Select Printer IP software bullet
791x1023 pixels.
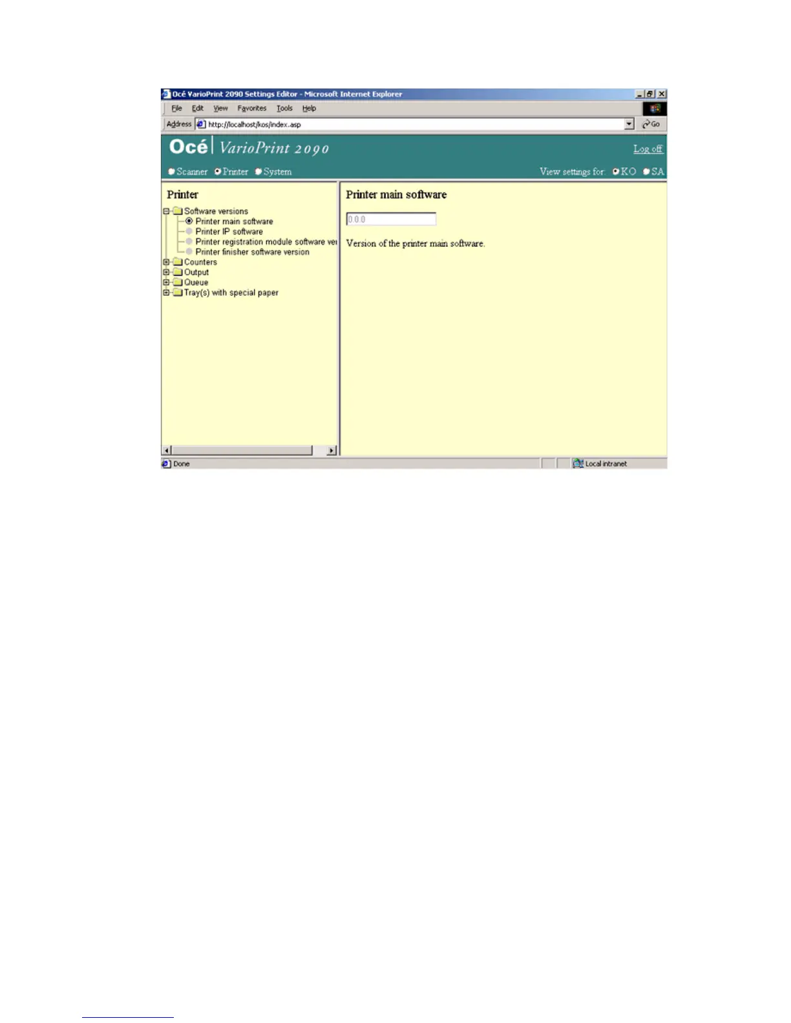click(189, 231)
